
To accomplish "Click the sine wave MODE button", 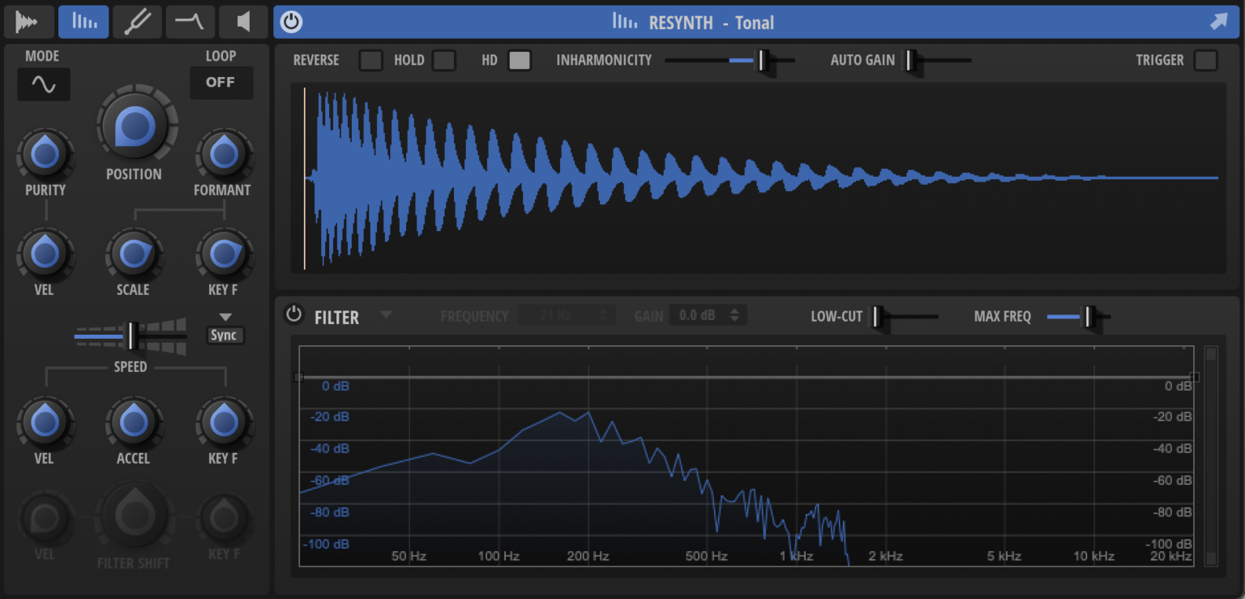I will point(43,83).
